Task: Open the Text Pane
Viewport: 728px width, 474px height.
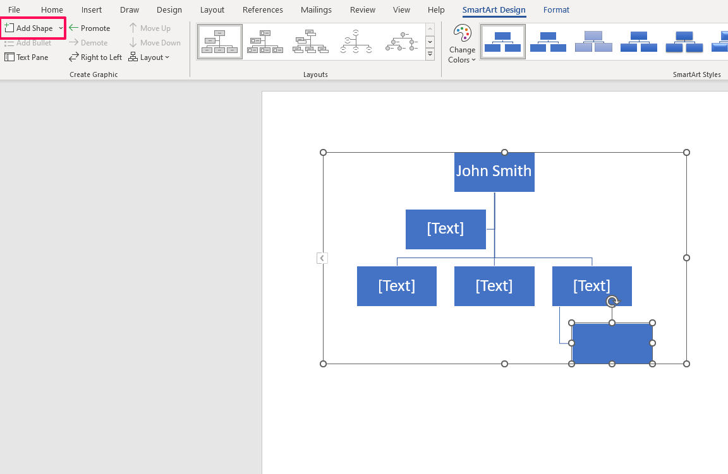Action: (27, 57)
